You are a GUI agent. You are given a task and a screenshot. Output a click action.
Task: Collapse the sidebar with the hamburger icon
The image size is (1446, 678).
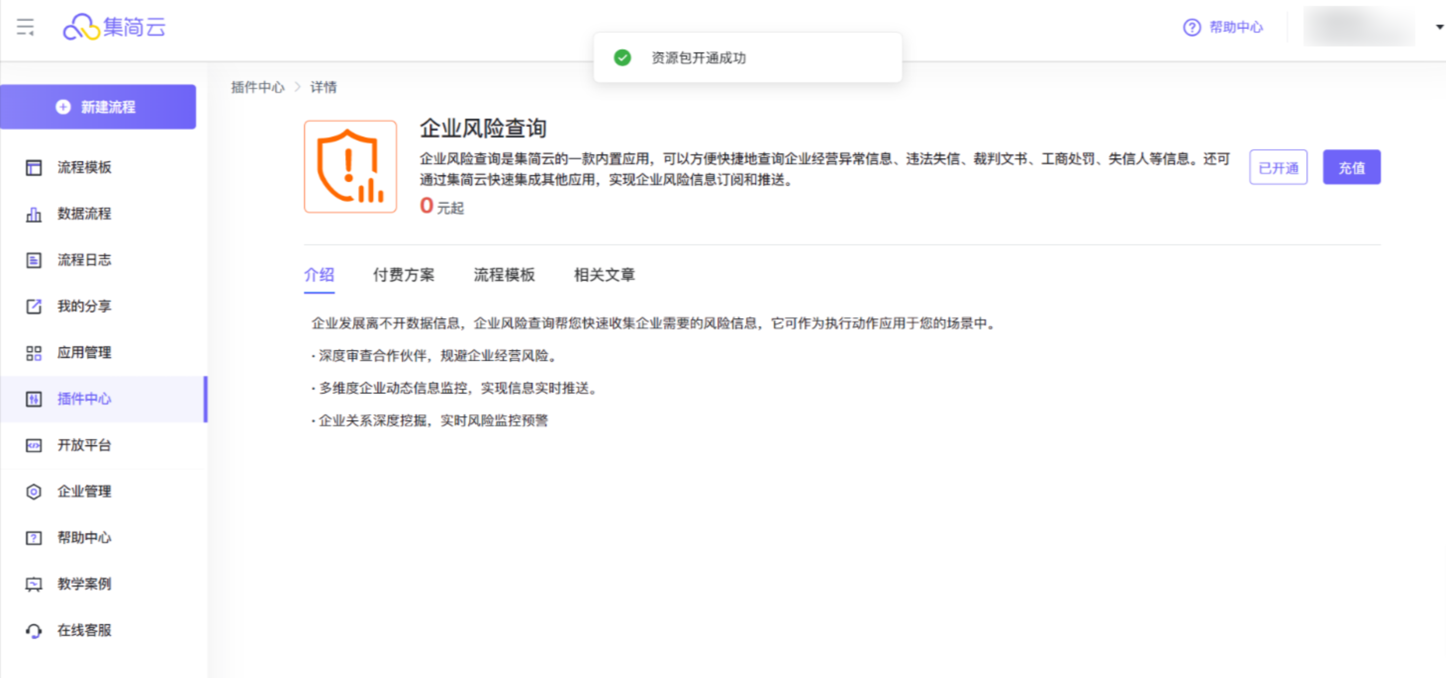[25, 27]
